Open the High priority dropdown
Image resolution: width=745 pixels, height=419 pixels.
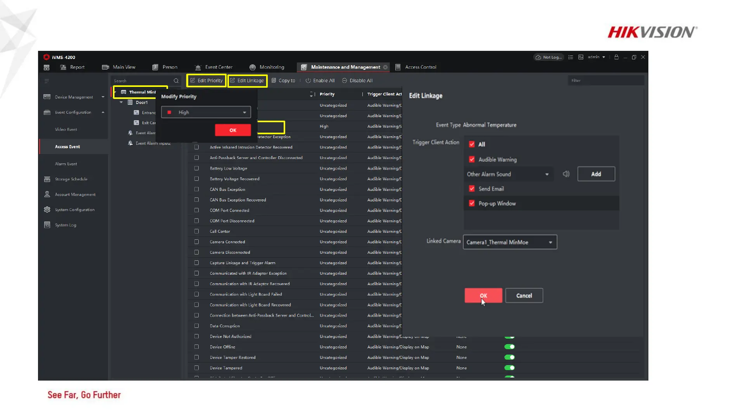pos(206,113)
